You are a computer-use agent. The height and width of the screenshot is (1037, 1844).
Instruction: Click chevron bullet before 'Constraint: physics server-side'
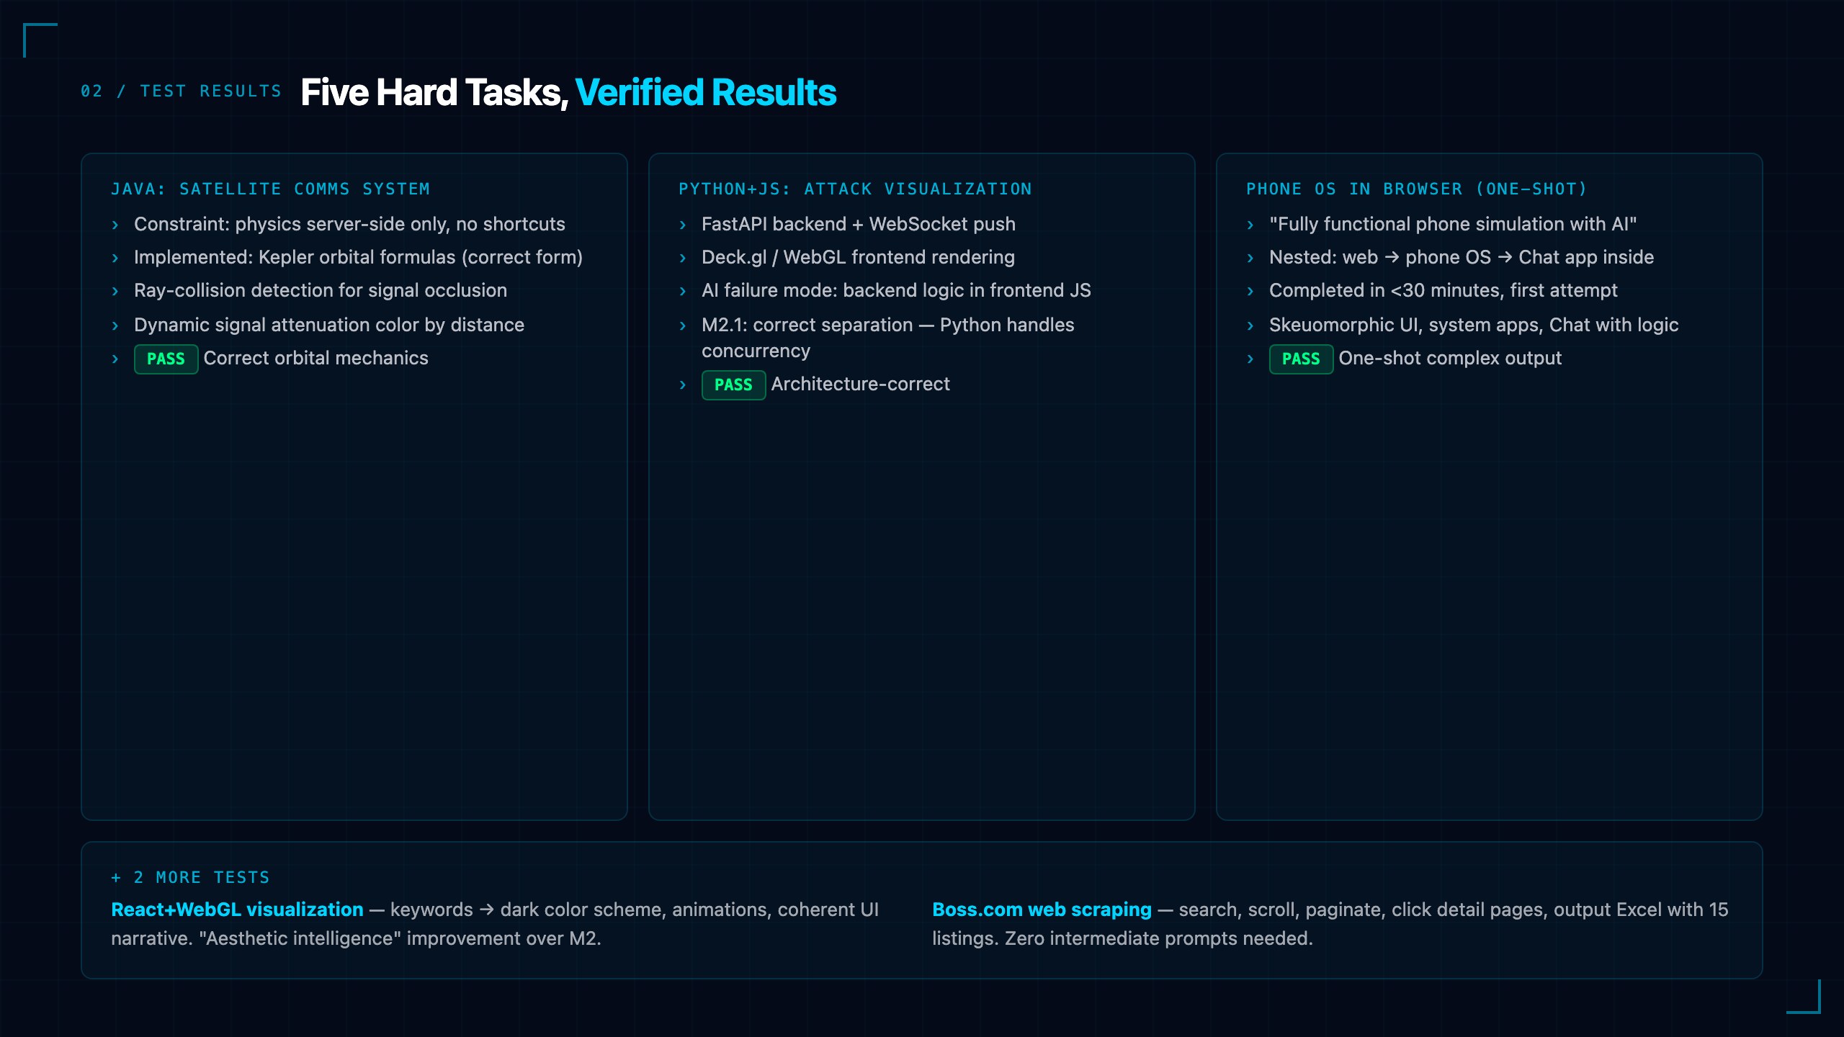(115, 225)
